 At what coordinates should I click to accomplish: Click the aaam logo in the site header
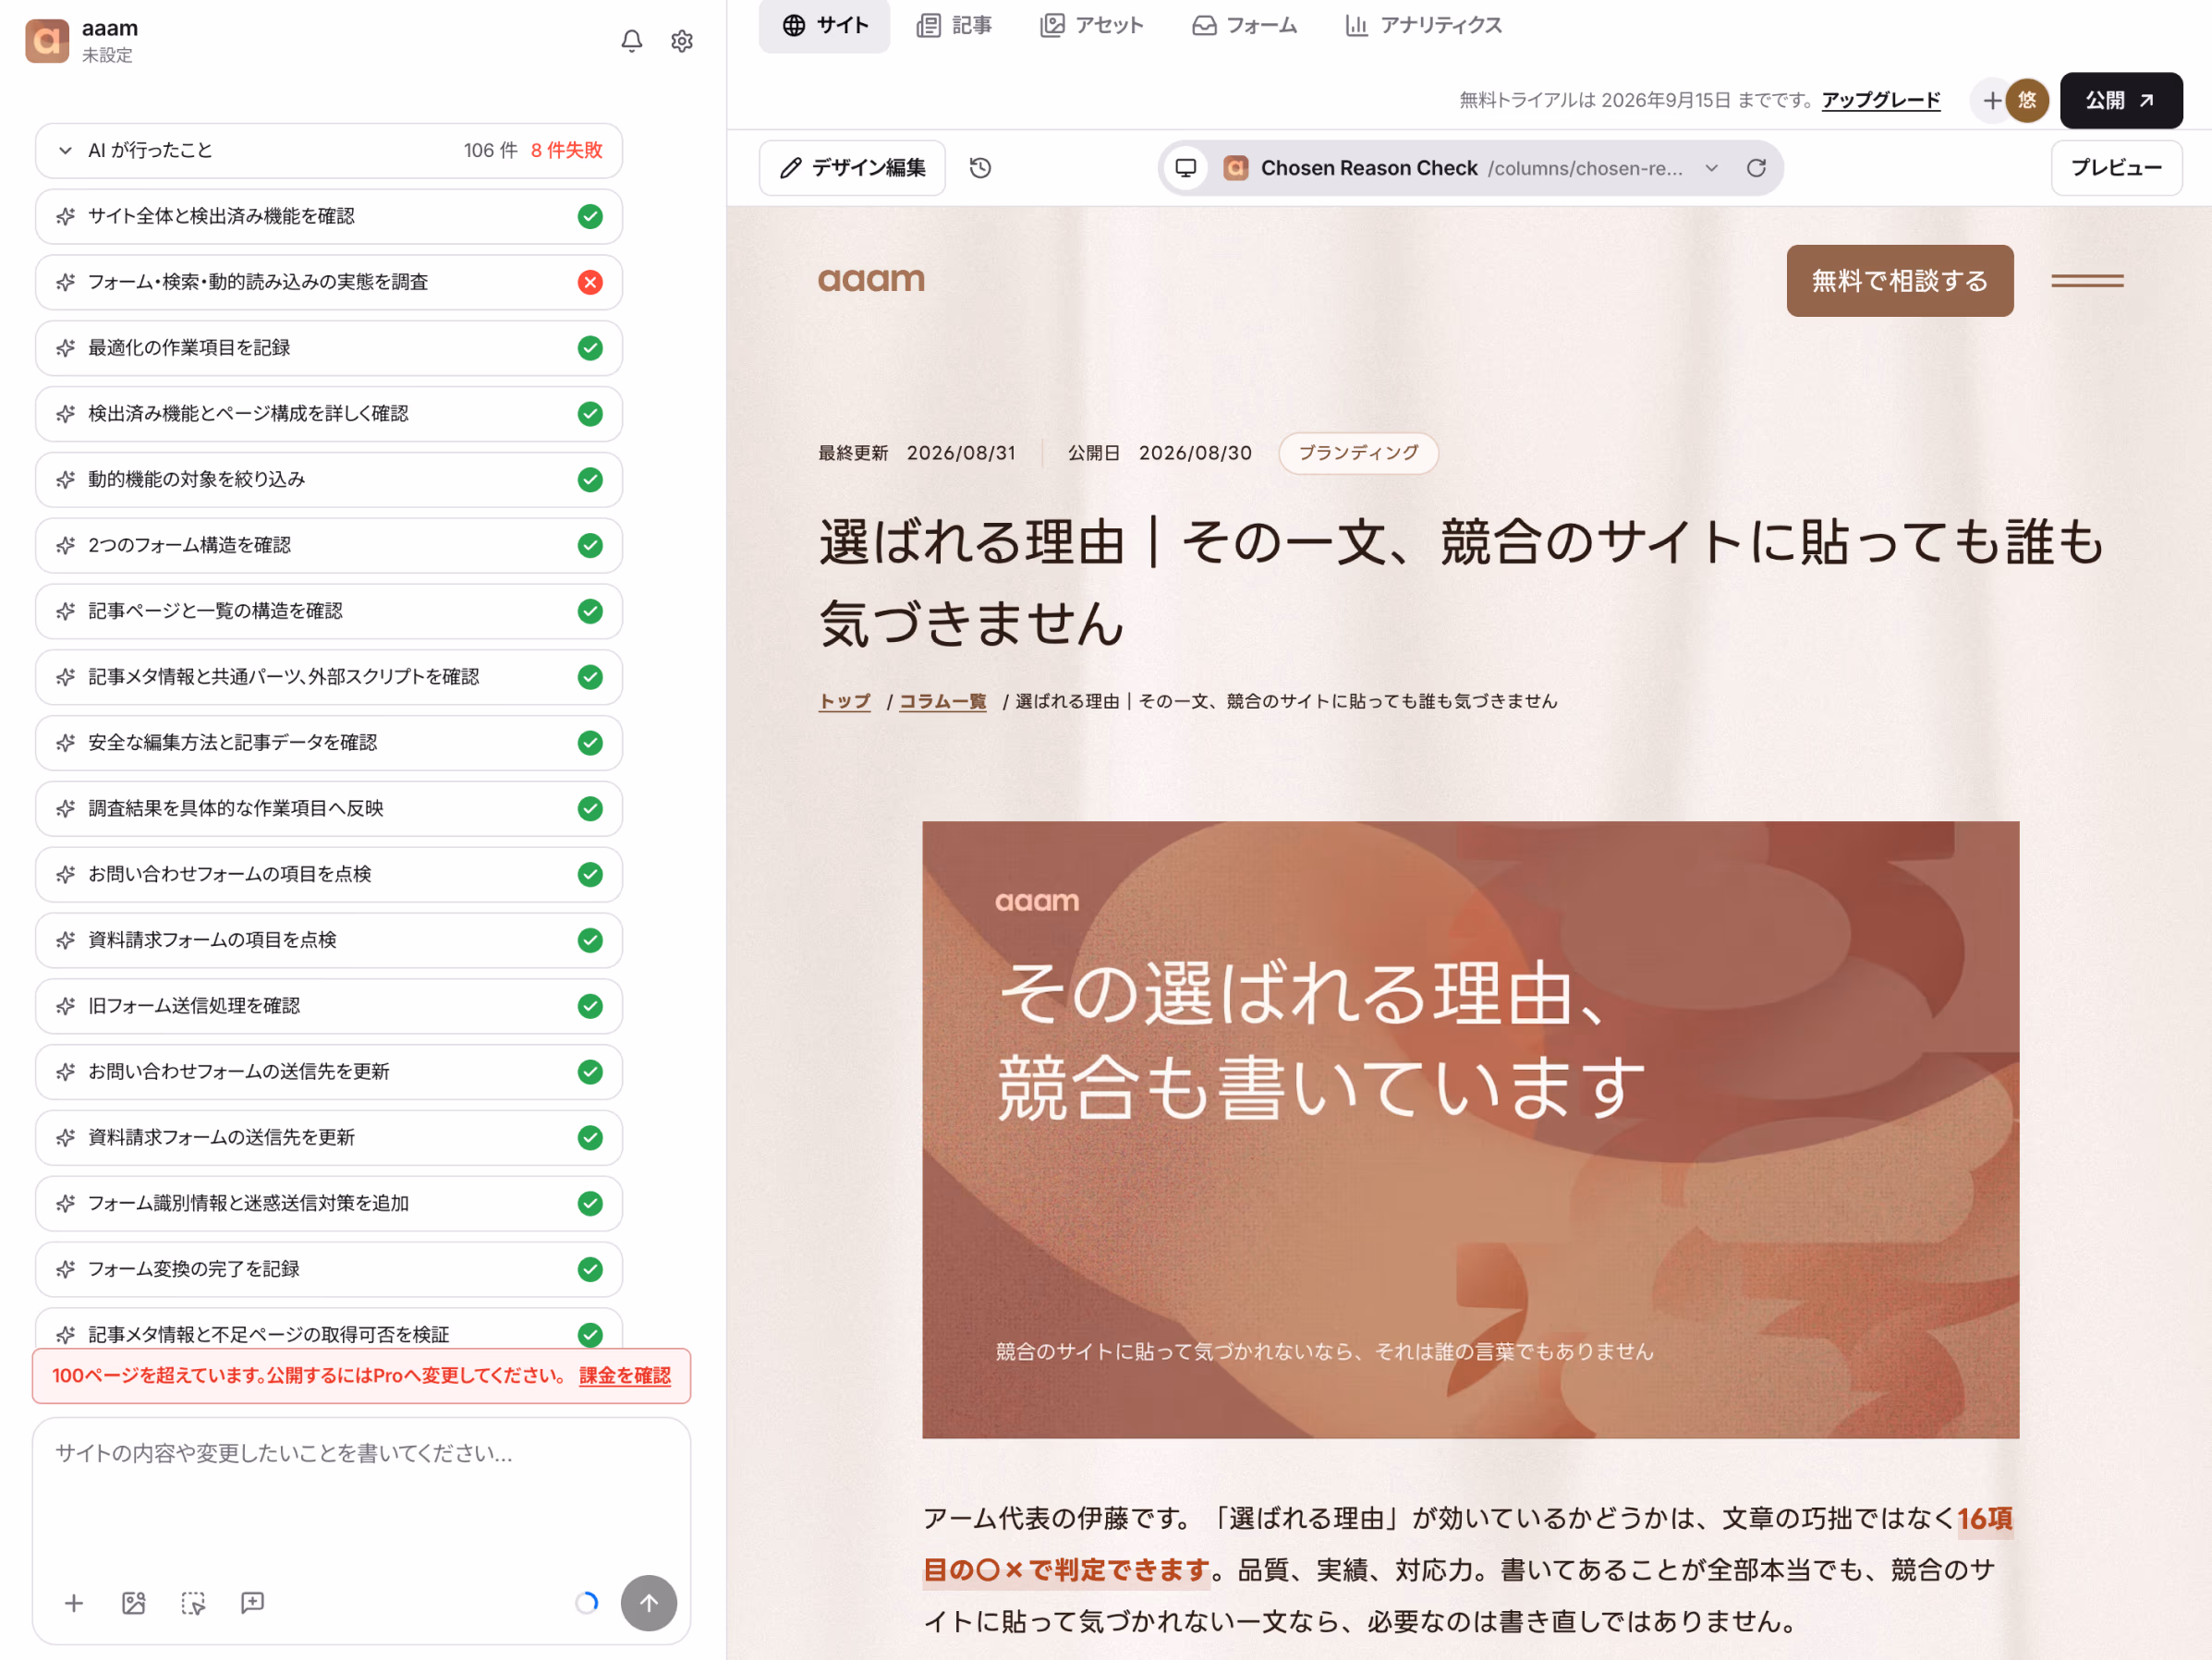(871, 280)
